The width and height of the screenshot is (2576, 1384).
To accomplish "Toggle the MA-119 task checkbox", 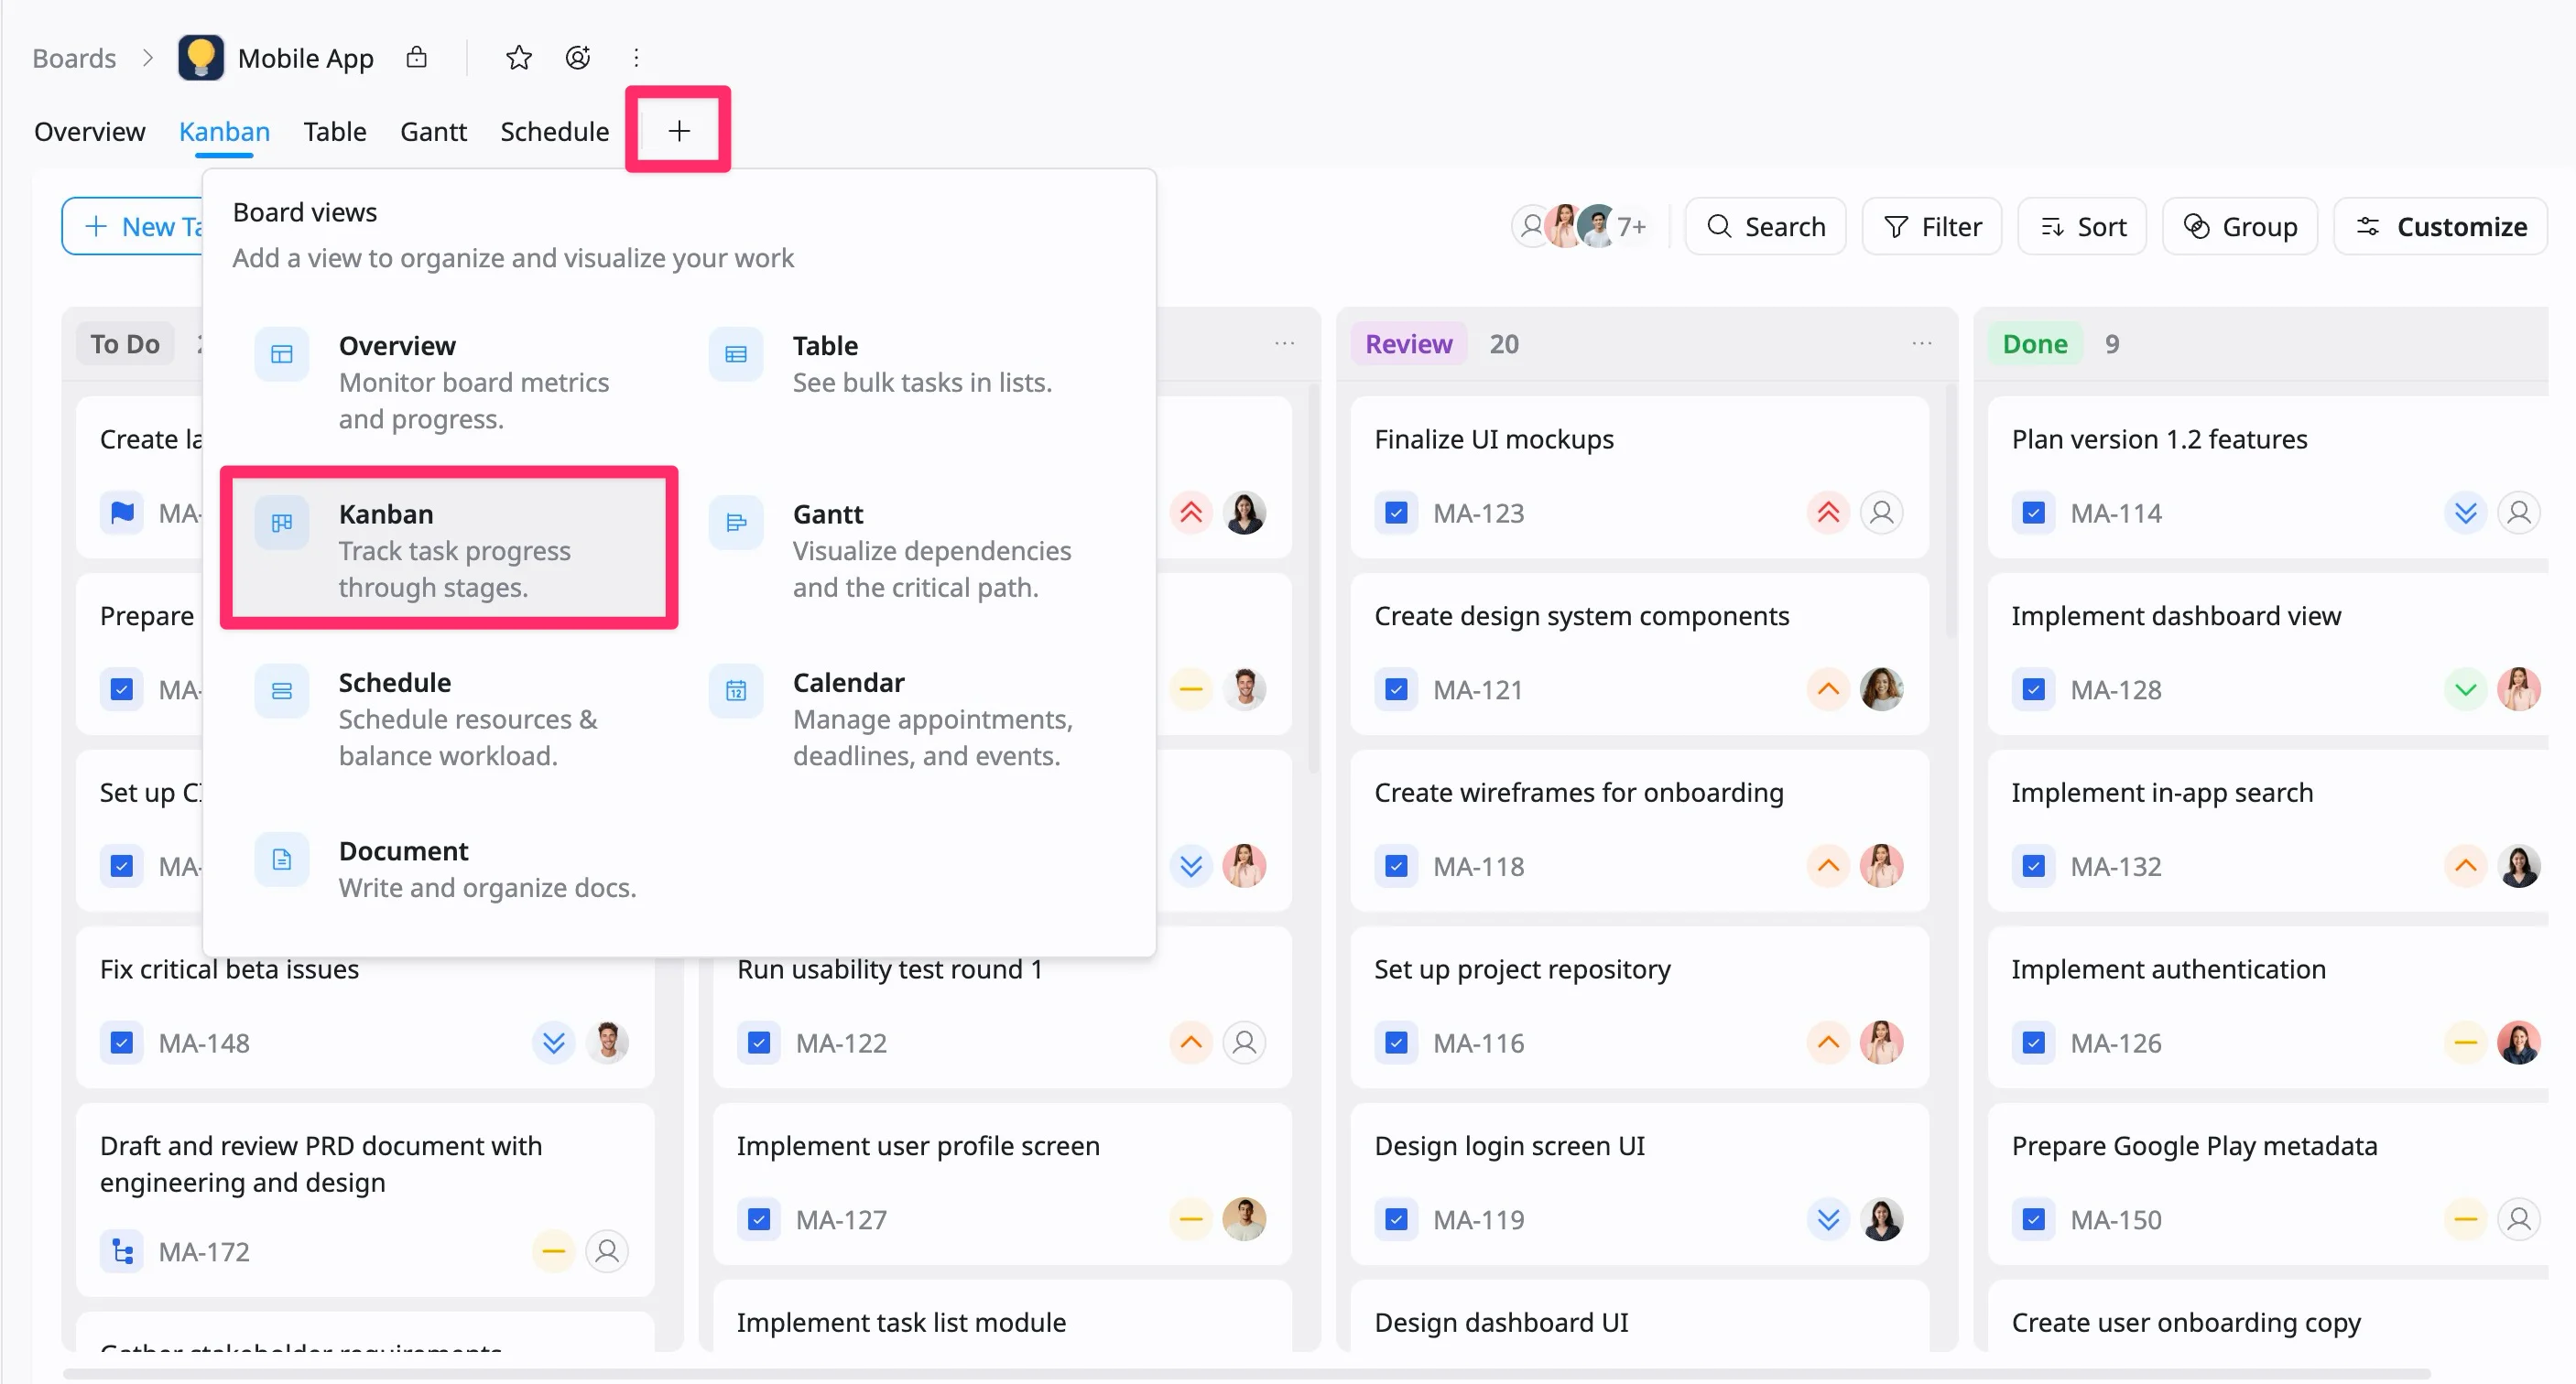I will coord(1396,1219).
